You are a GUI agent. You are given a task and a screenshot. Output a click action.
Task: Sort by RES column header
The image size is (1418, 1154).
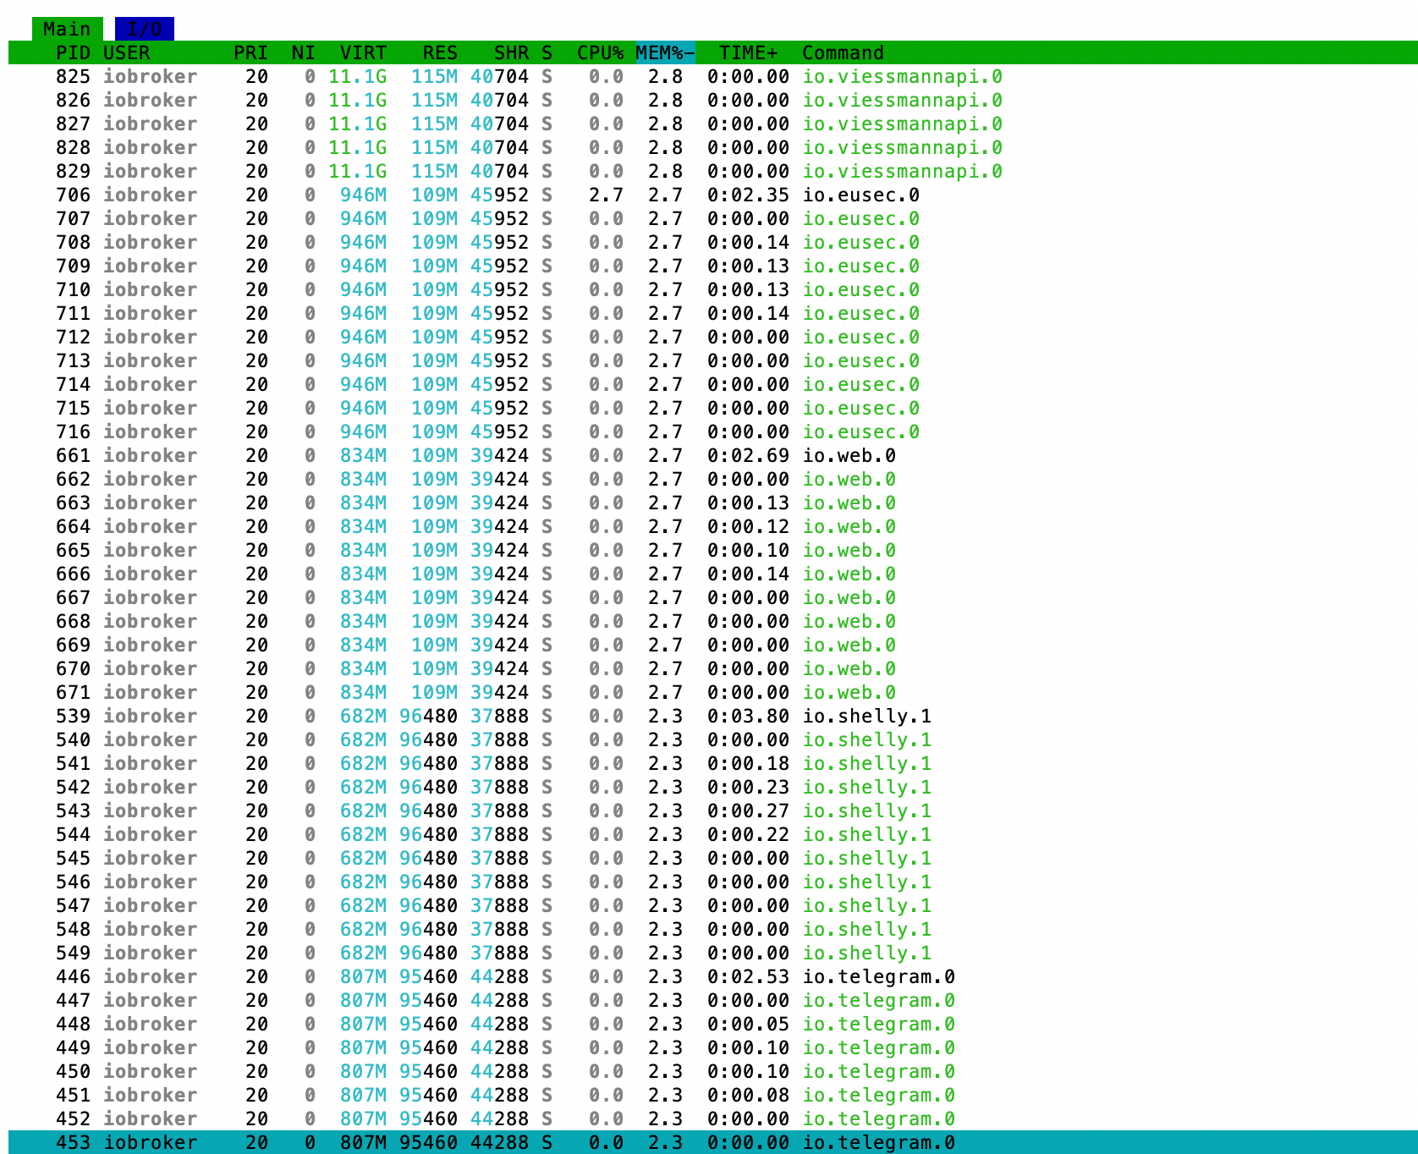(x=440, y=52)
